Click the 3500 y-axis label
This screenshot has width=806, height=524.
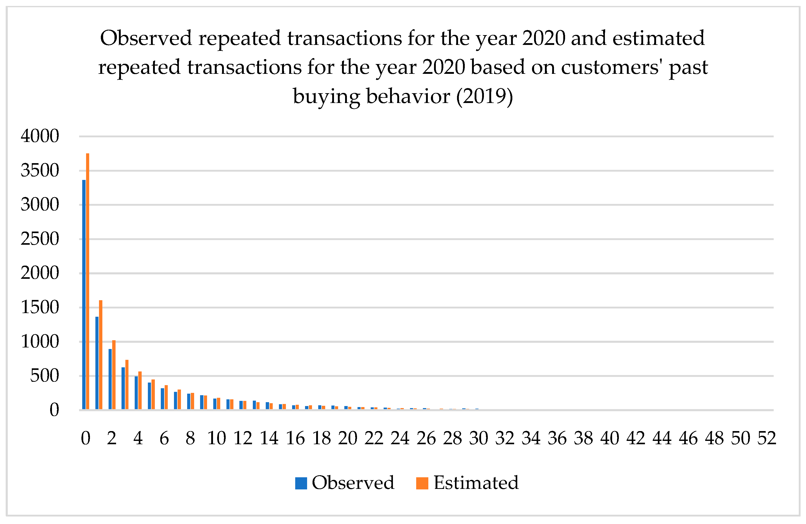tap(40, 170)
